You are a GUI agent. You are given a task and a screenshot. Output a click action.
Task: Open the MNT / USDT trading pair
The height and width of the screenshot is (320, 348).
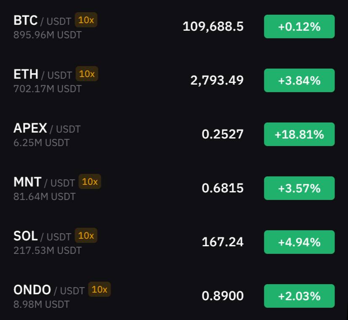click(44, 182)
